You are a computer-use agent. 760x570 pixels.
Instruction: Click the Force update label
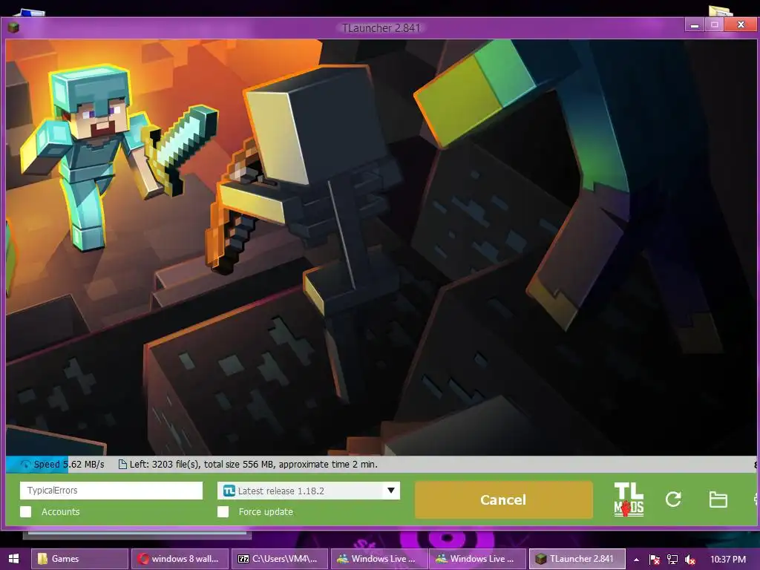pyautogui.click(x=266, y=512)
